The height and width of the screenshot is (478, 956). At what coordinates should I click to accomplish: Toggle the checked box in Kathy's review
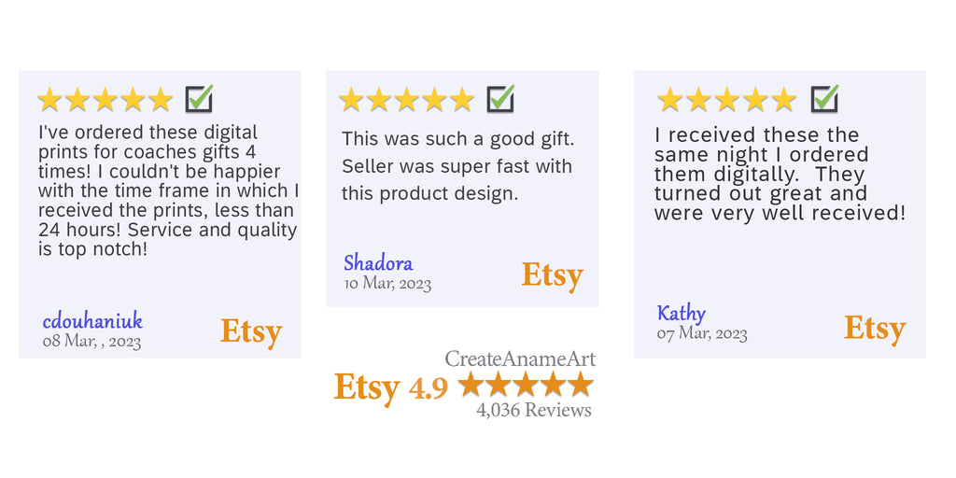pos(824,98)
